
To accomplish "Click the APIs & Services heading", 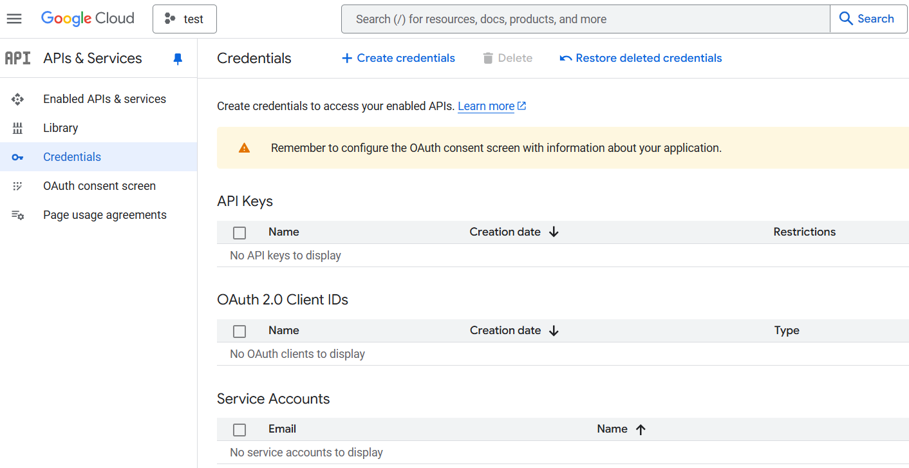I will pyautogui.click(x=93, y=58).
